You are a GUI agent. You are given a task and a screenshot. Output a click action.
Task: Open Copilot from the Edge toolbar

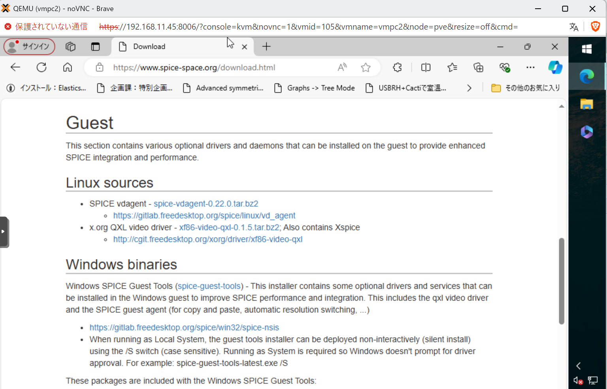click(555, 67)
